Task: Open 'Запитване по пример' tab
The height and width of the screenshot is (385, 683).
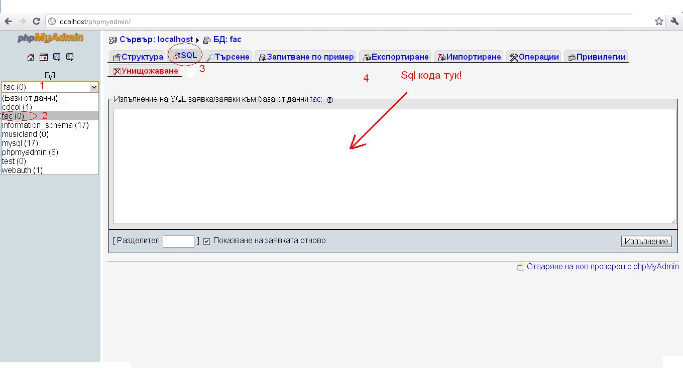Action: (x=306, y=57)
